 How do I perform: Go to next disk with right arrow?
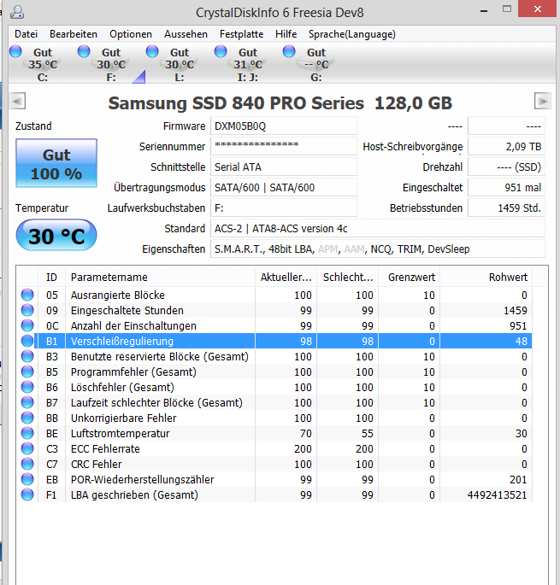(x=542, y=101)
